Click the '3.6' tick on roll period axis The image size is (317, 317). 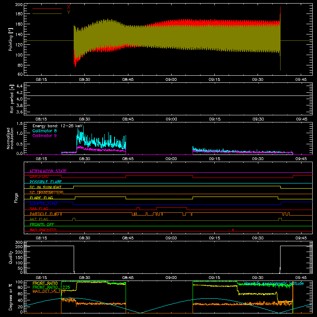19,112
